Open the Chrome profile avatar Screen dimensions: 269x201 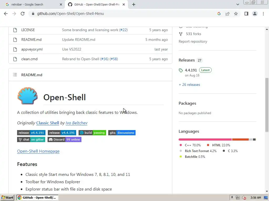(x=255, y=14)
